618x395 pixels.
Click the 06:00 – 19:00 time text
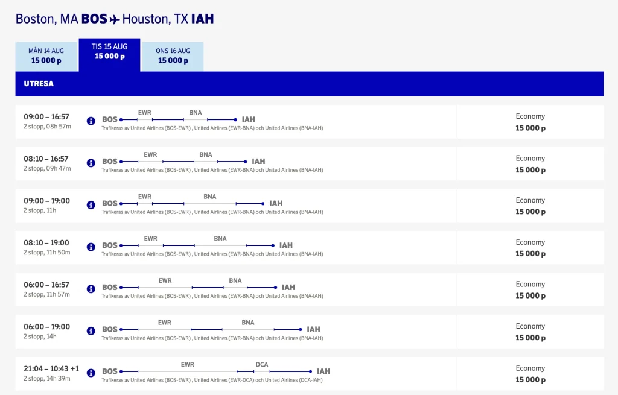(46, 327)
